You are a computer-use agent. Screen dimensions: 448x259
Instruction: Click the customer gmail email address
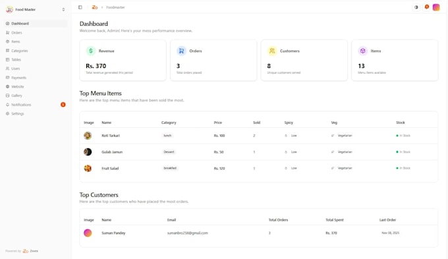187,233
